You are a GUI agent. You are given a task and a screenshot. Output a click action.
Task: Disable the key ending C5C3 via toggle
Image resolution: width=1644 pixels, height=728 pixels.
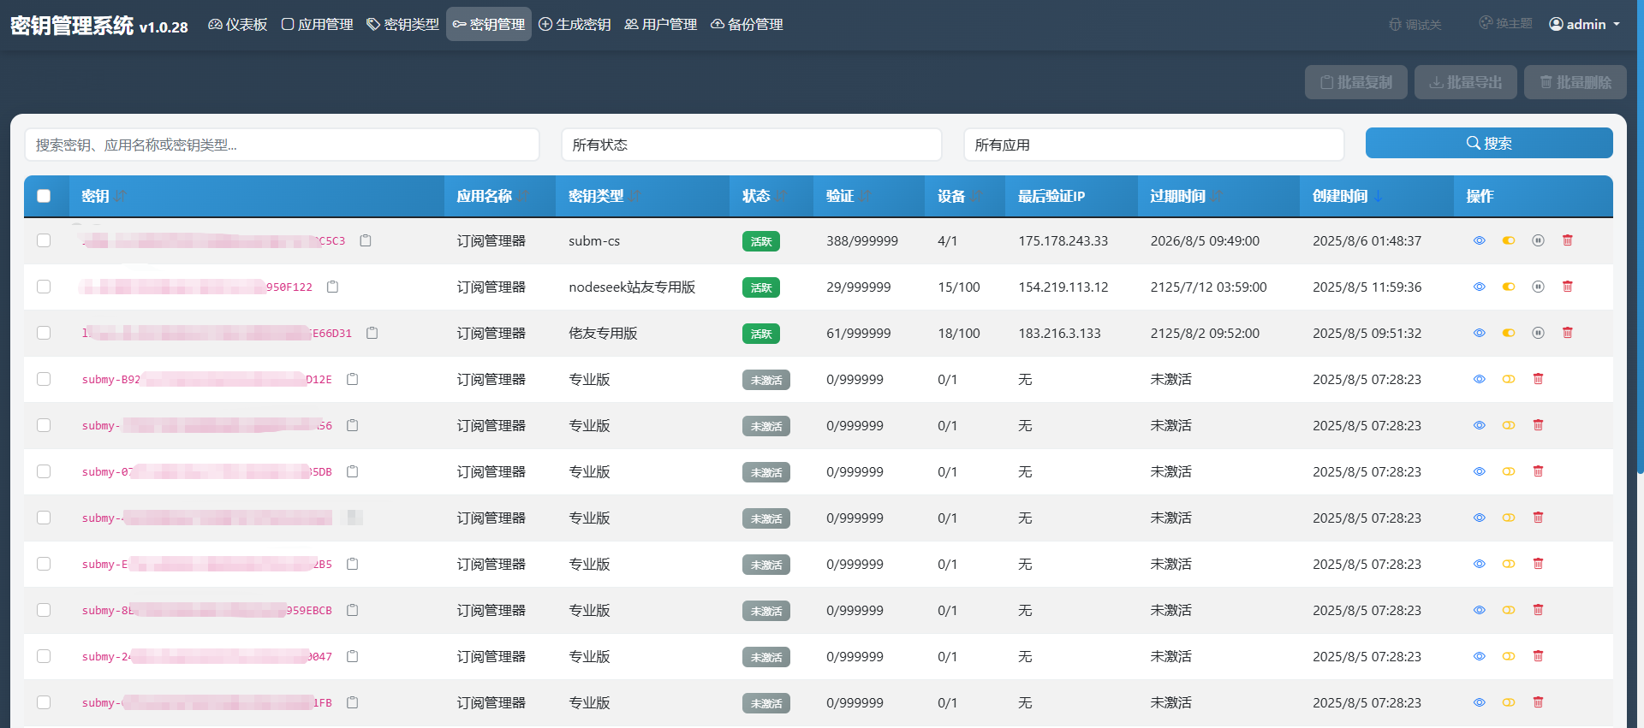[1509, 240]
